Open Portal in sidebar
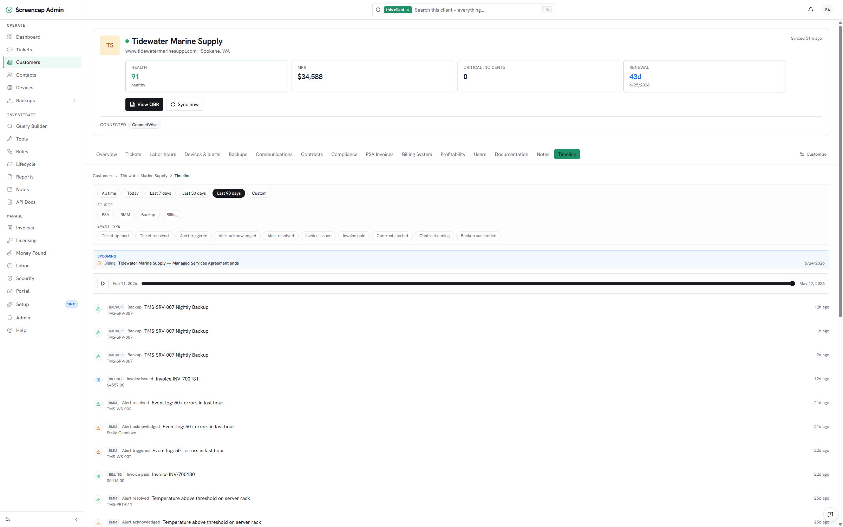Screen dimensions: 843x527 [42, 291]
